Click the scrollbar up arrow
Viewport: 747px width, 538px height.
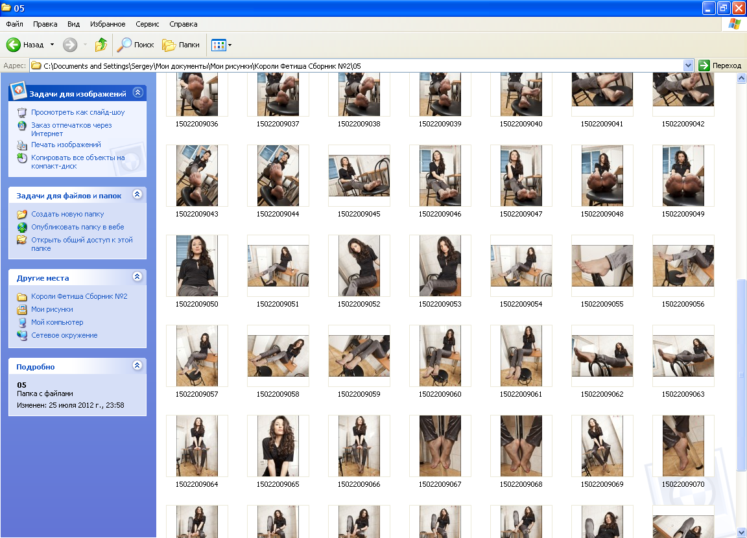(x=741, y=78)
